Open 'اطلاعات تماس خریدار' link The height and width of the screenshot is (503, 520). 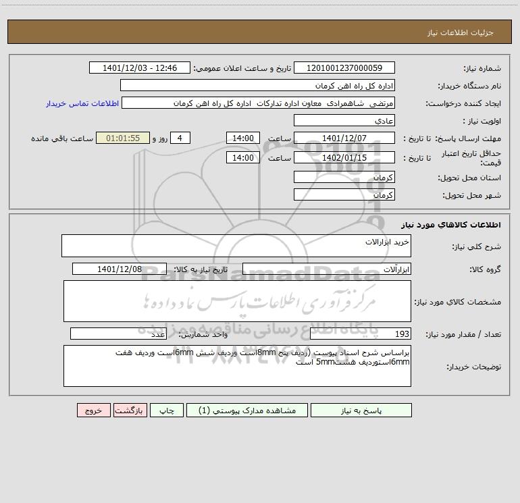coord(82,103)
